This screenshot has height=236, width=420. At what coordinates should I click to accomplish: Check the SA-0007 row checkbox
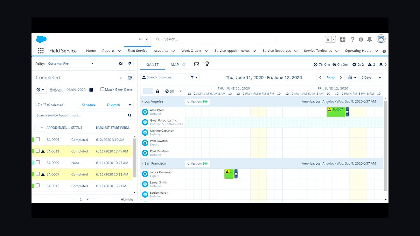pos(38,174)
